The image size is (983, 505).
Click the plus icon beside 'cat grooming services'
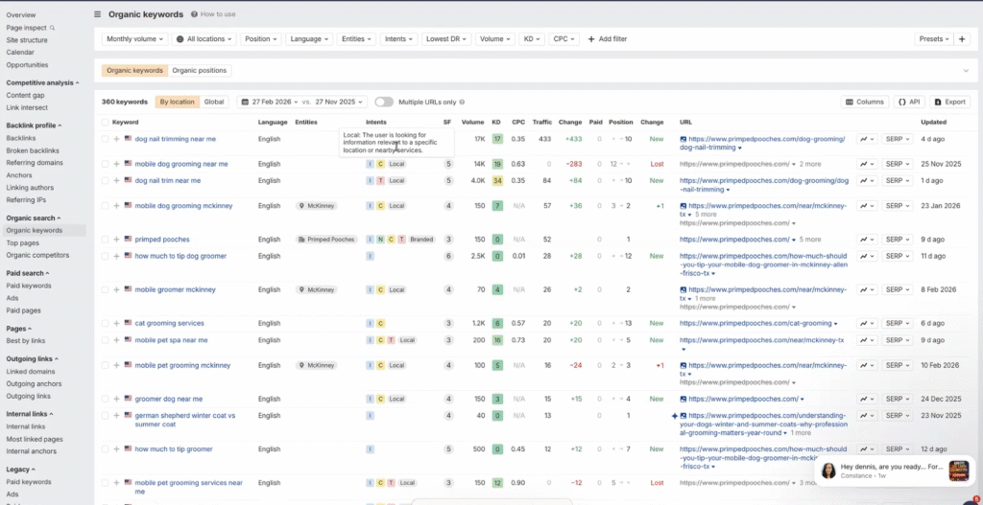(x=116, y=324)
